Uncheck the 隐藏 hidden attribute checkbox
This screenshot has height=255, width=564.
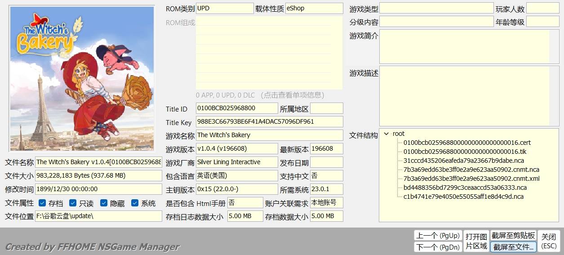click(x=104, y=203)
